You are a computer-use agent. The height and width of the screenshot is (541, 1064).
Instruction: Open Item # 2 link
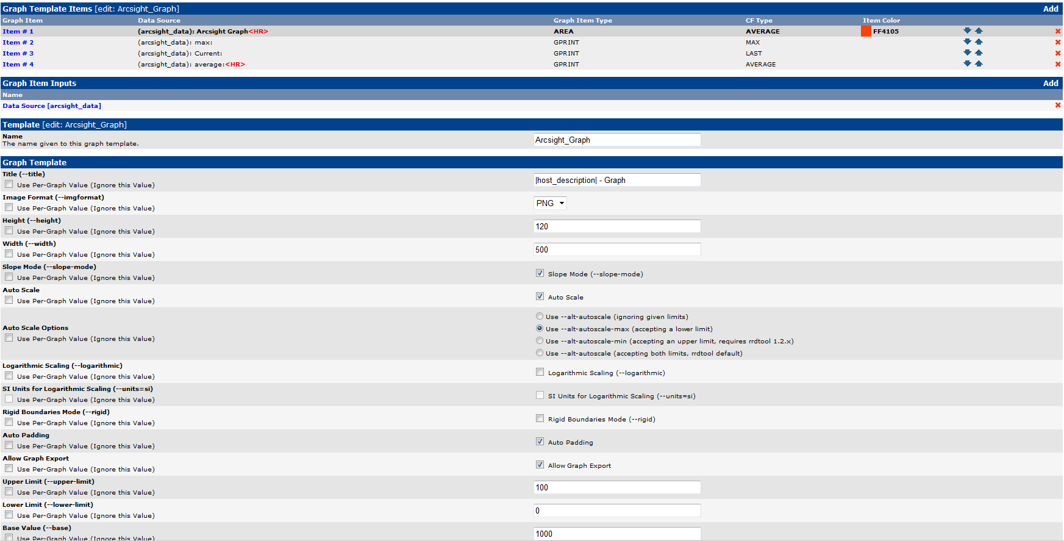(18, 42)
